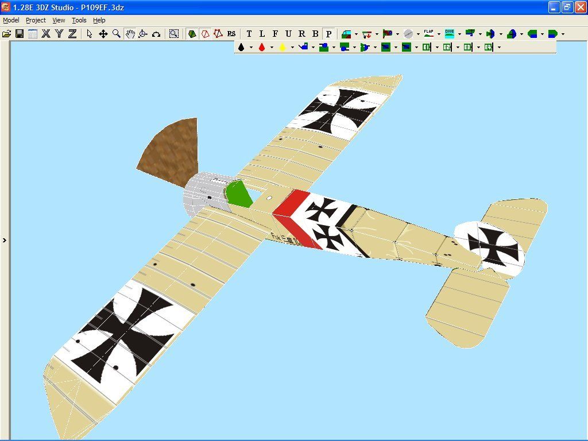Click the blue-green half-dome shape icon
This screenshot has width=588, height=441.
click(x=512, y=34)
